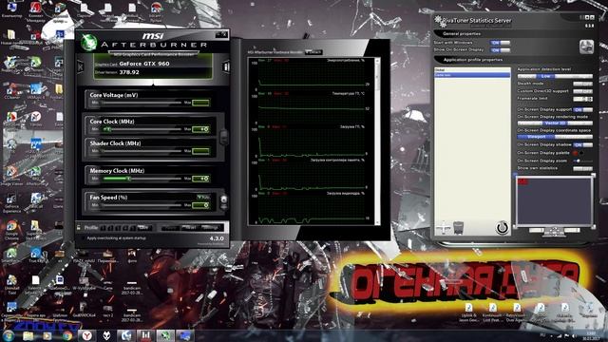Open the media player taskbar icon
Viewport: 608px width, 342px height.
pyautogui.click(x=47, y=335)
